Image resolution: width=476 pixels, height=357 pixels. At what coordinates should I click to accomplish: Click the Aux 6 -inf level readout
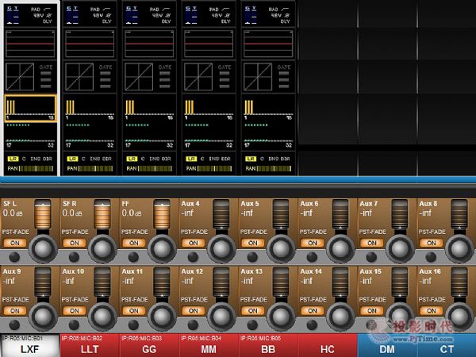pyautogui.click(x=309, y=213)
